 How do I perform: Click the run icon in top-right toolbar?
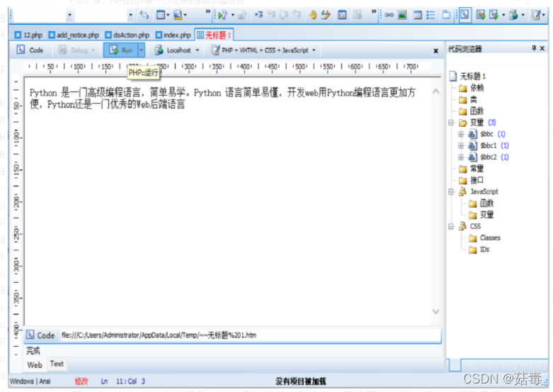point(494,15)
